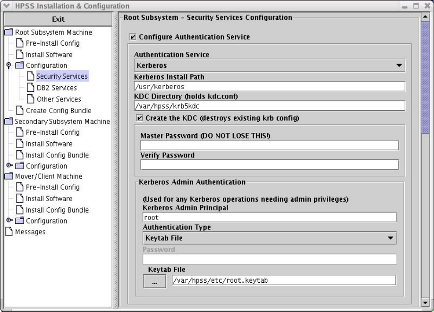
Task: Click the Messages document icon
Action: click(9, 232)
